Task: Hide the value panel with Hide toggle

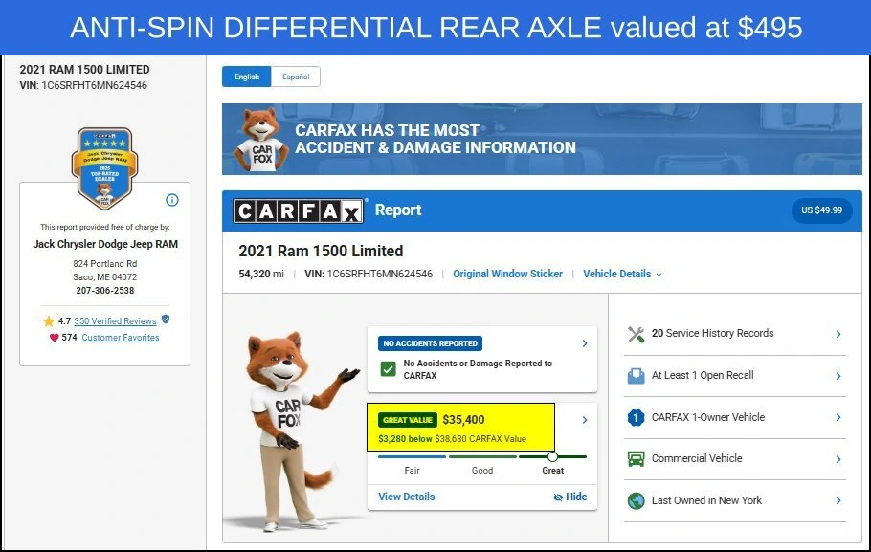Action: coord(570,497)
